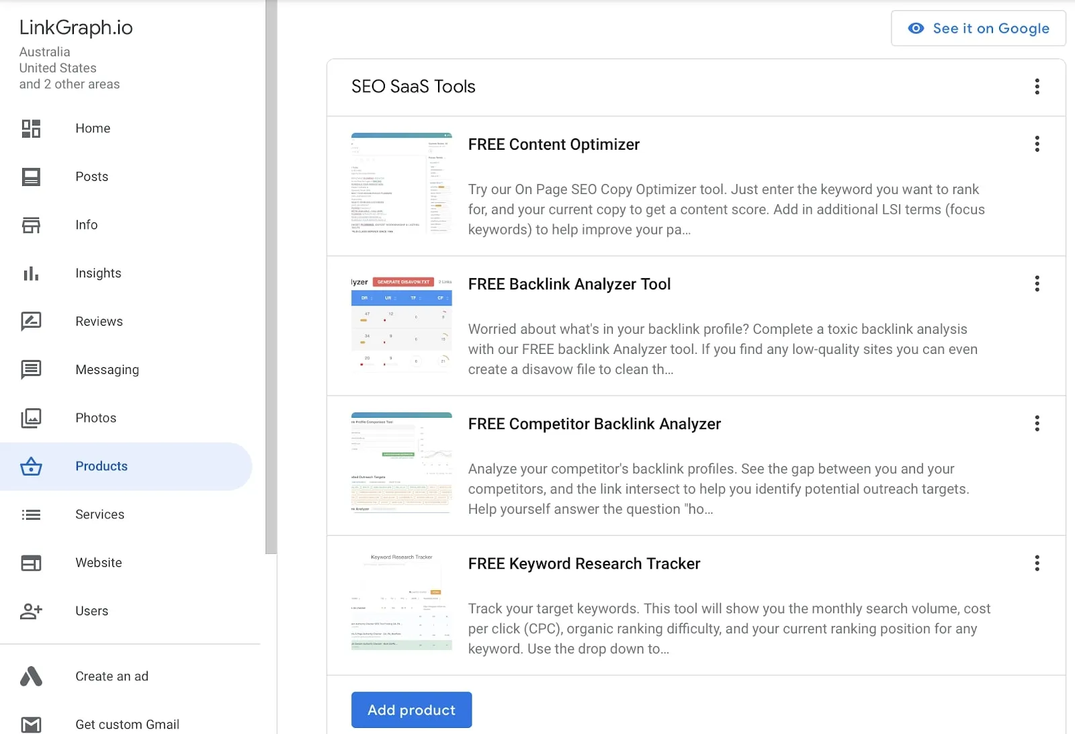Screen dimensions: 1075x734
Task: Click the Competitor Backlink Analyzer thumbnail
Action: coord(402,463)
